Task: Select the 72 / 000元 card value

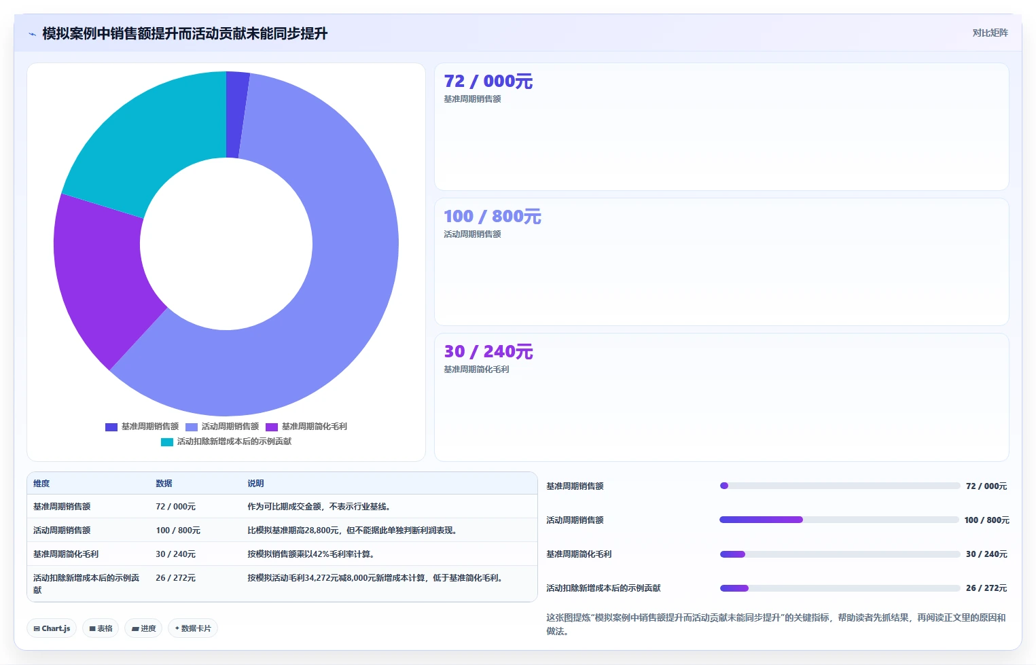Action: click(x=488, y=82)
